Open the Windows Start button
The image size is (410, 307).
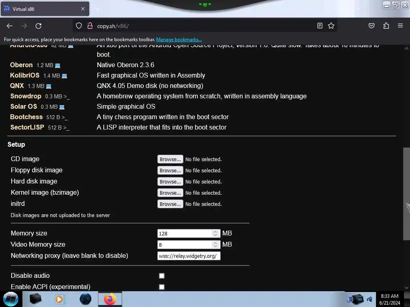(x=11, y=299)
